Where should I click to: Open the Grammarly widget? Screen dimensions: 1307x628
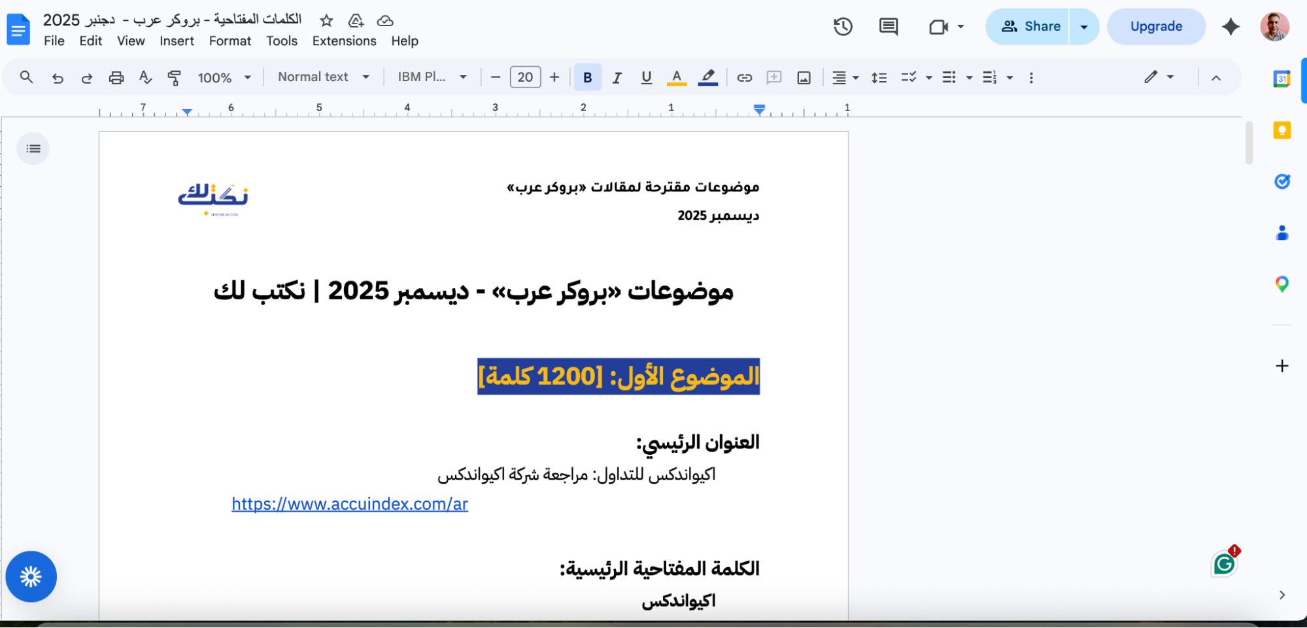click(x=1225, y=564)
